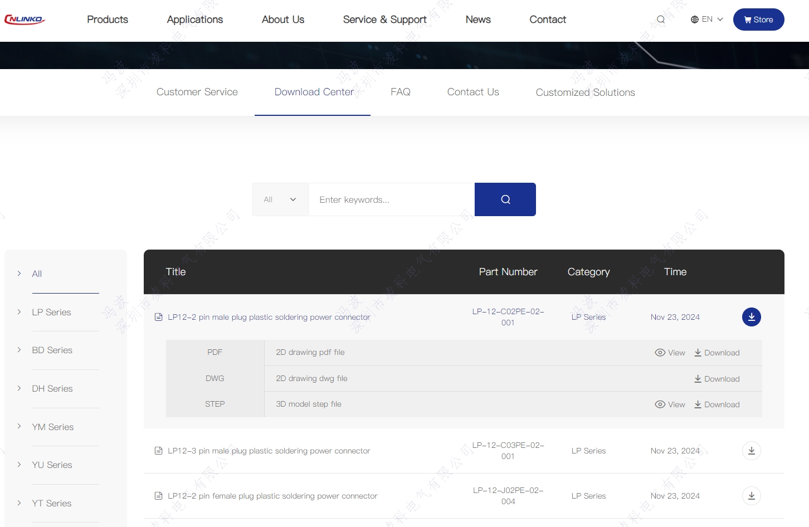Select LP Series in sidebar
The height and width of the screenshot is (527, 809).
pyautogui.click(x=52, y=312)
